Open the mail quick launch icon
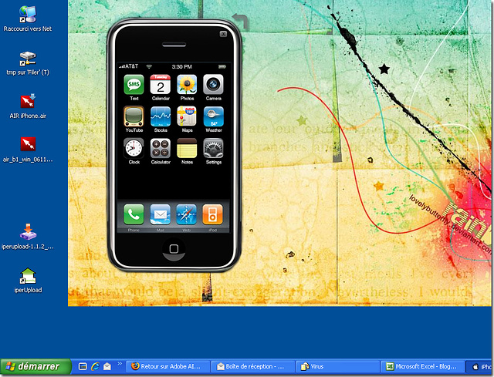The image size is (494, 377). (107, 367)
